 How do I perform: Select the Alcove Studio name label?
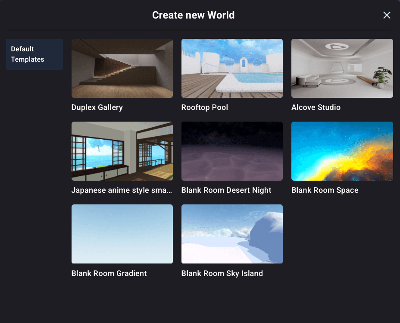316,107
